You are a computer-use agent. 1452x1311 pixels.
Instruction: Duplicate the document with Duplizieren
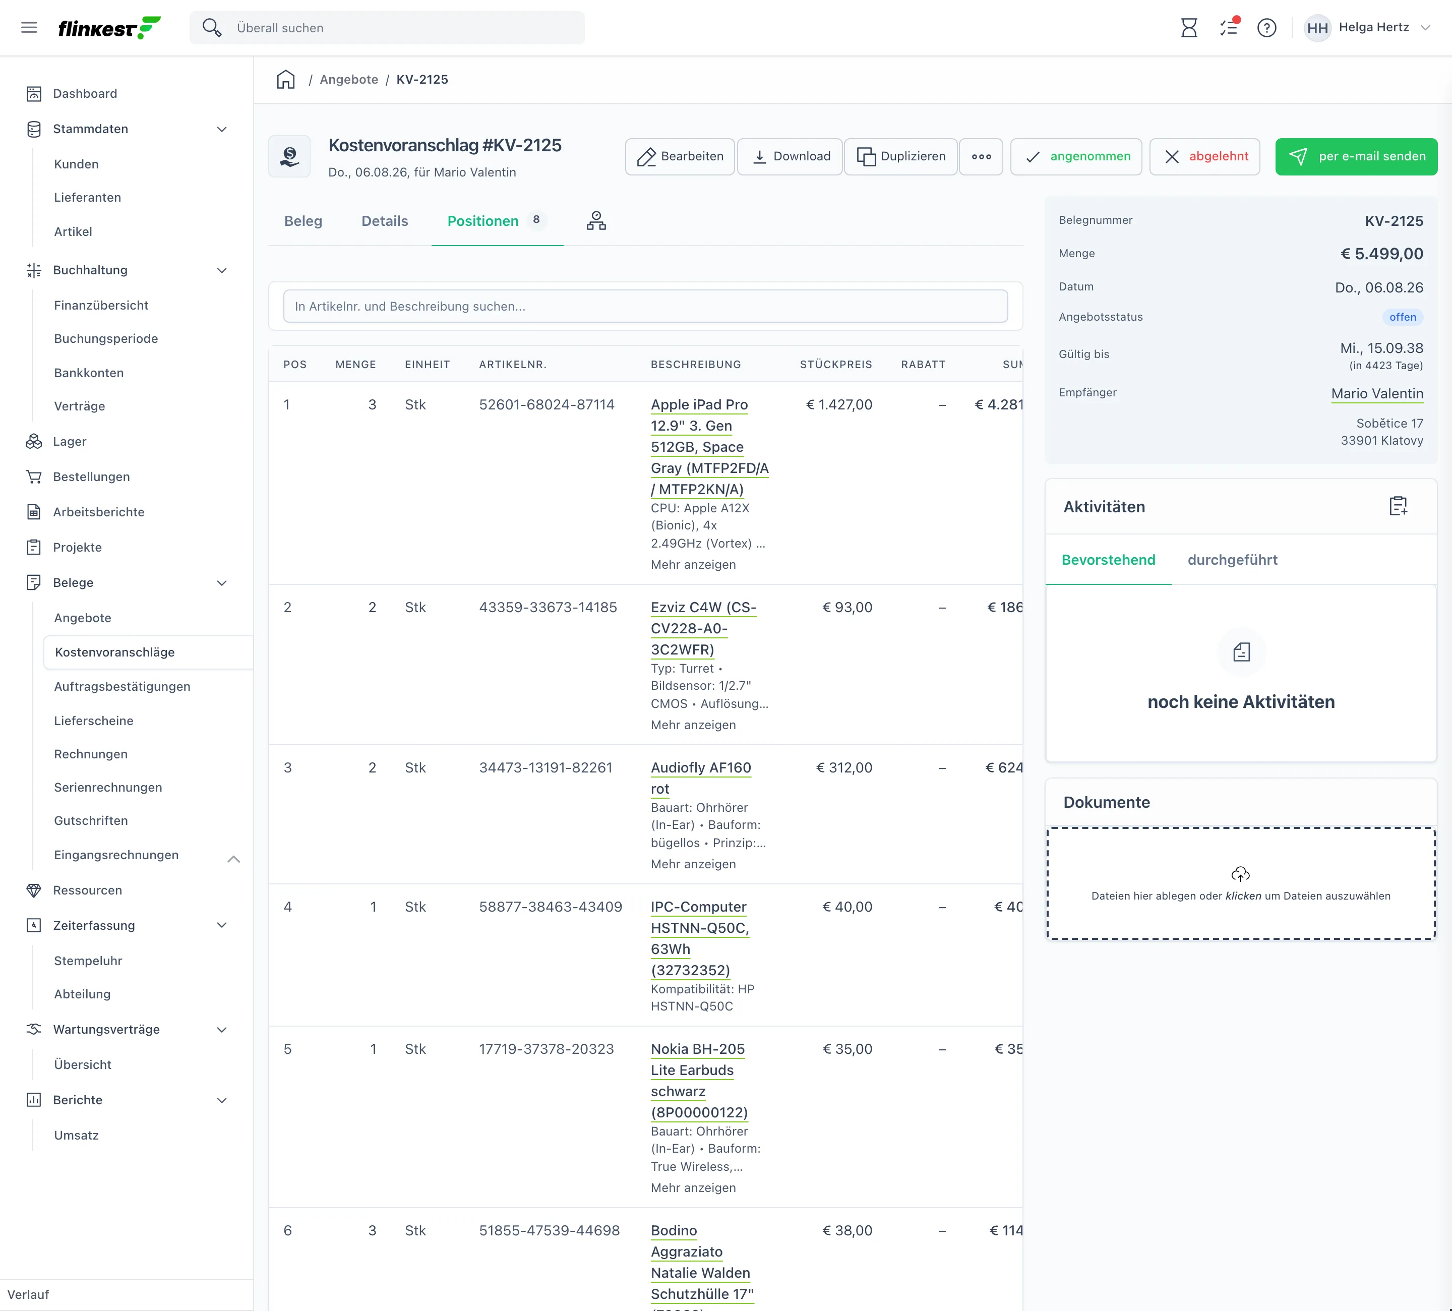coord(901,156)
